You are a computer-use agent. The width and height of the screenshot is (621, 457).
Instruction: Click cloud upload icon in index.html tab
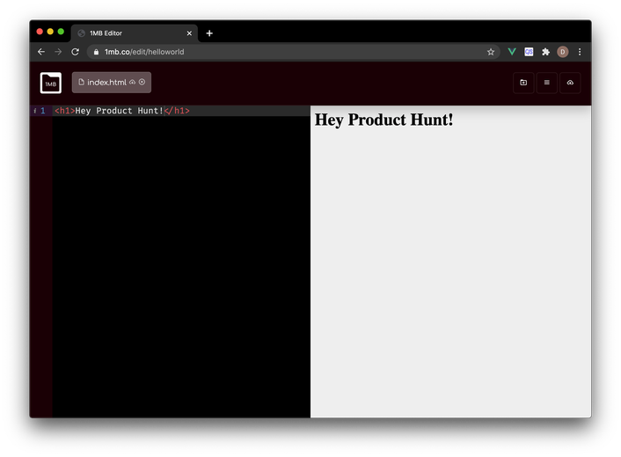pyautogui.click(x=132, y=83)
